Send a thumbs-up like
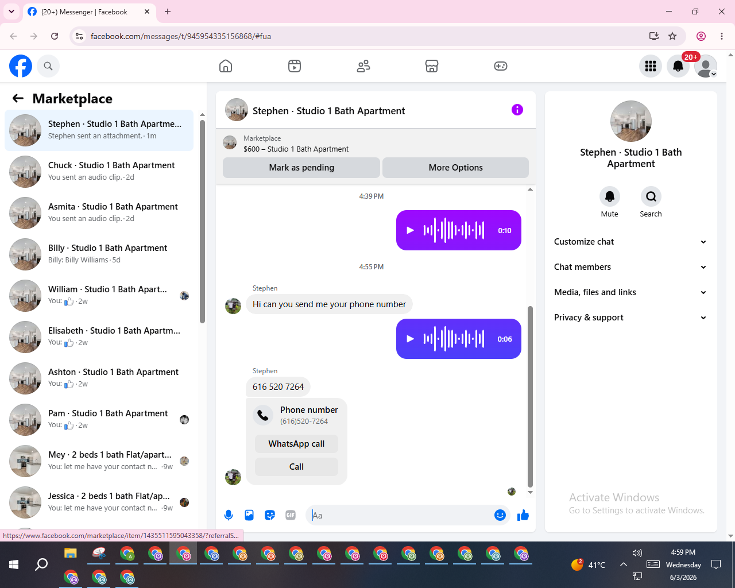 point(523,515)
